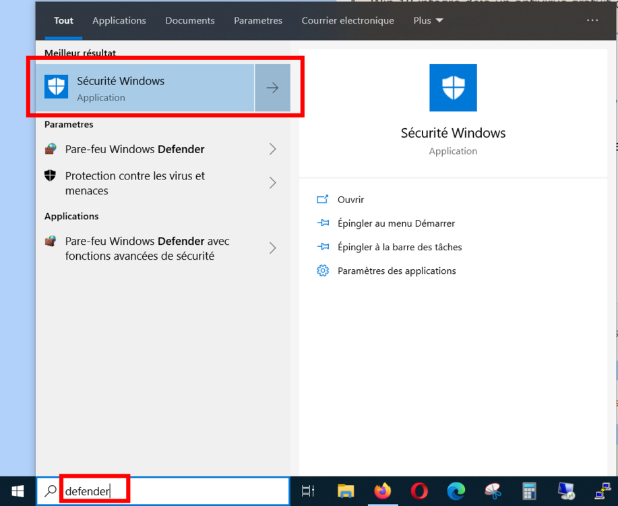Choose Épingler au menu Démarrer

click(396, 223)
